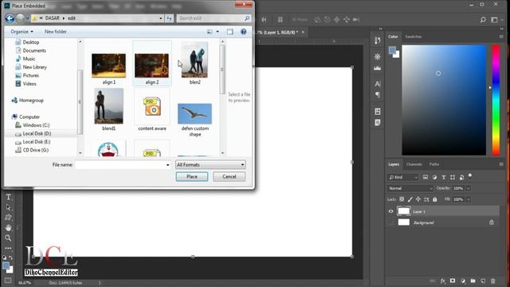Lock image pixels brush icon
This screenshot has width=510, height=287.
[x=410, y=199]
